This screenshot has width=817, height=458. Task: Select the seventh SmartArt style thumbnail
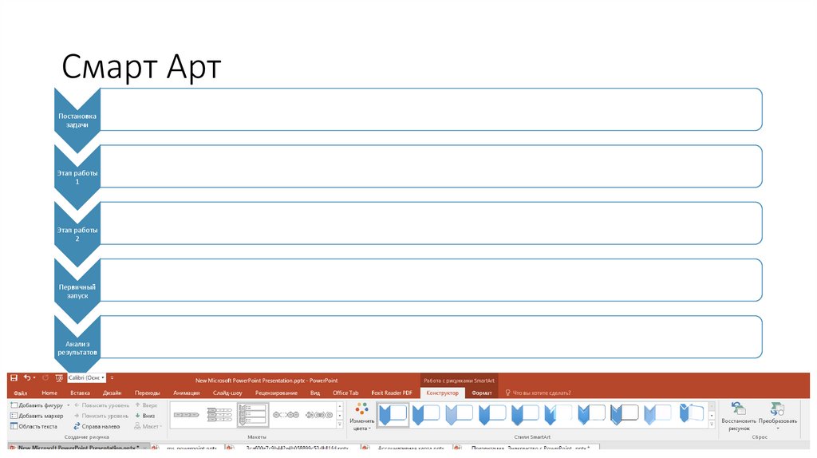coord(591,415)
